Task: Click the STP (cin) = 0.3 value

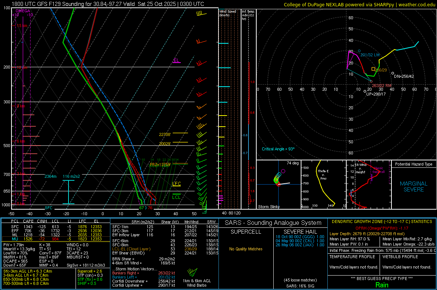Action: 90,275
